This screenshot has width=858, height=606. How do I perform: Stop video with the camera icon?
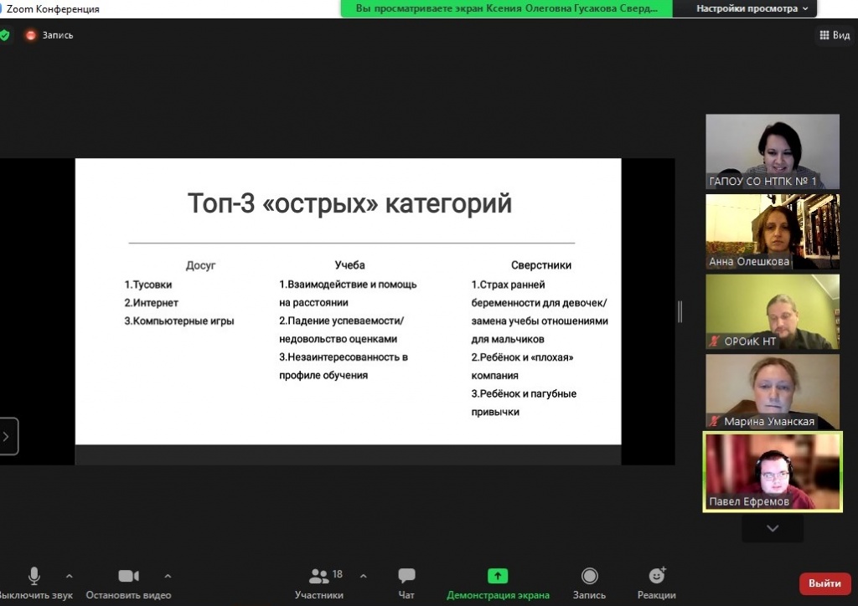pos(128,577)
